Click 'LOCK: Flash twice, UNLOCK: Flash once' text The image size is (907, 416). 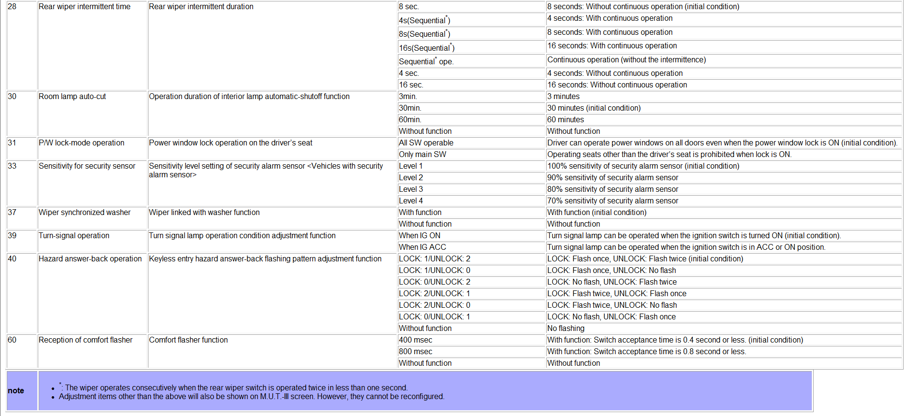point(616,294)
